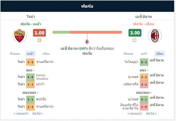Collapse the 2023 season group under Roma

[x=30, y=70]
